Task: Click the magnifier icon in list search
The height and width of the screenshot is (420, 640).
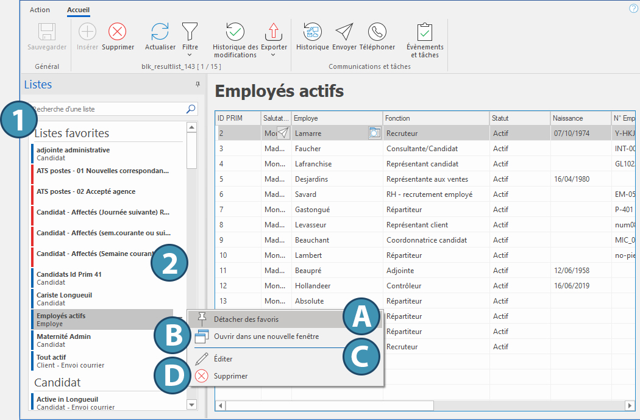Action: (x=191, y=109)
